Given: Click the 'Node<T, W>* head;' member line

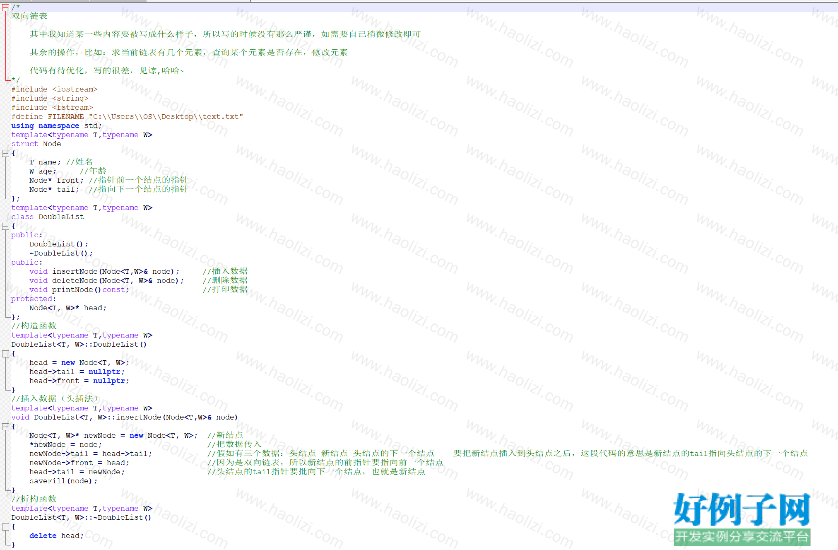Looking at the screenshot, I should pyautogui.click(x=68, y=308).
